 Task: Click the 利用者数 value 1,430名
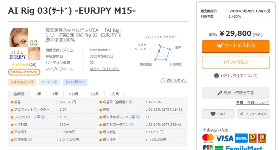(x=235, y=16)
